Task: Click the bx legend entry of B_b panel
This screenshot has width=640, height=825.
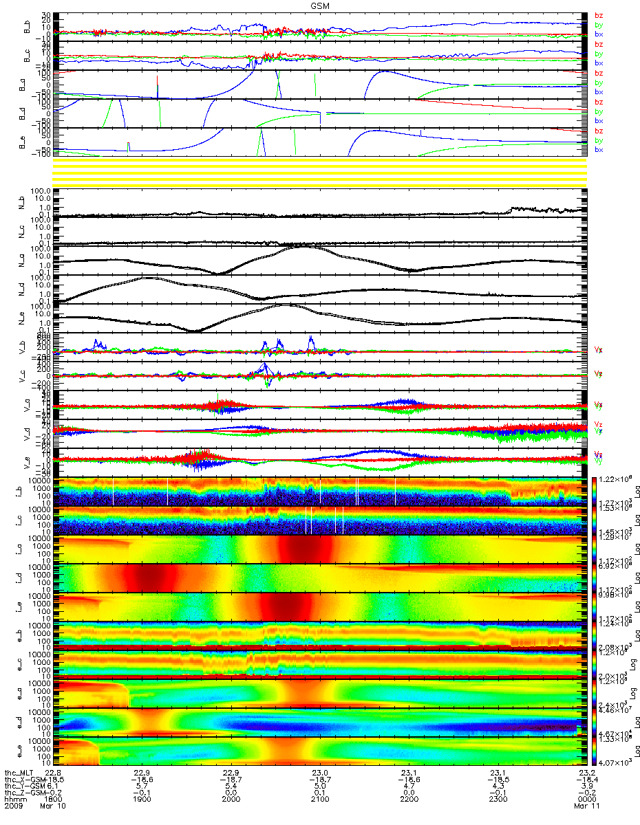Action: tap(599, 34)
